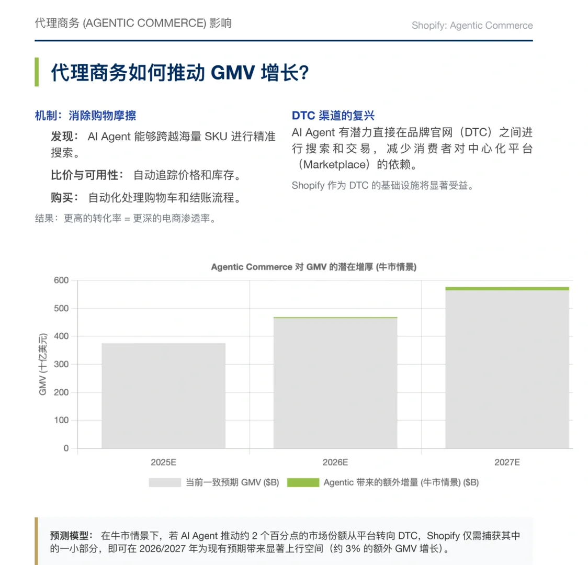Click the tallest bar labeled 2027E
This screenshot has height=565, width=588.
pos(506,369)
